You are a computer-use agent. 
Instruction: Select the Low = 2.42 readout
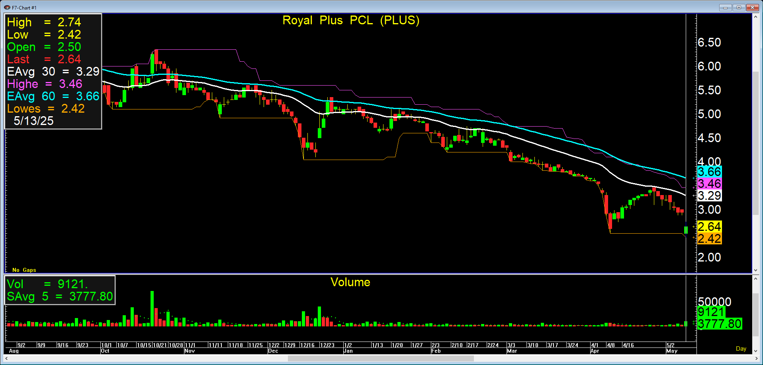44,34
